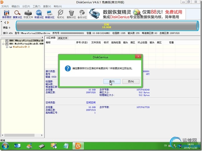This screenshot has height=151, width=202.
Task: Open the File (文件) menu
Action: coord(5,7)
